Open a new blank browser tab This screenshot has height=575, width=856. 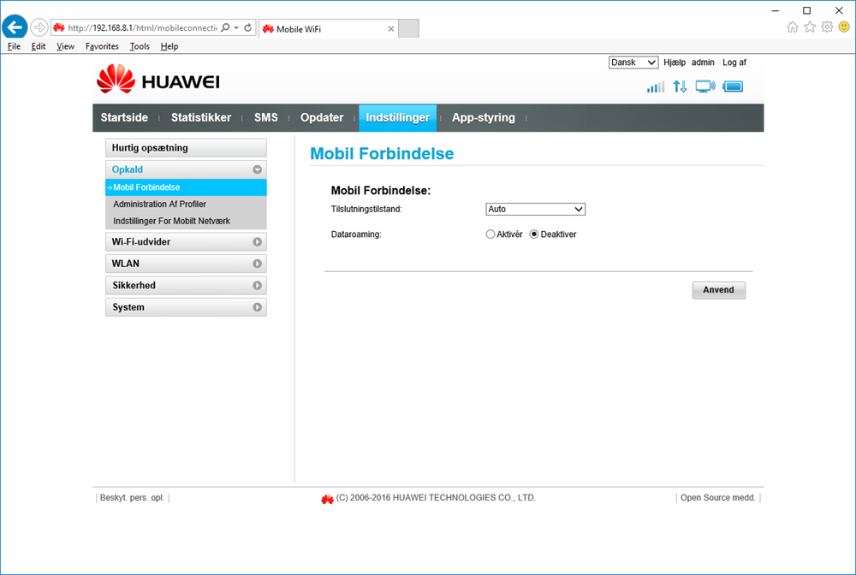[x=408, y=29]
